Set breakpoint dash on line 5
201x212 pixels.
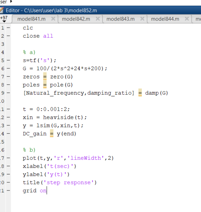pos(8,60)
